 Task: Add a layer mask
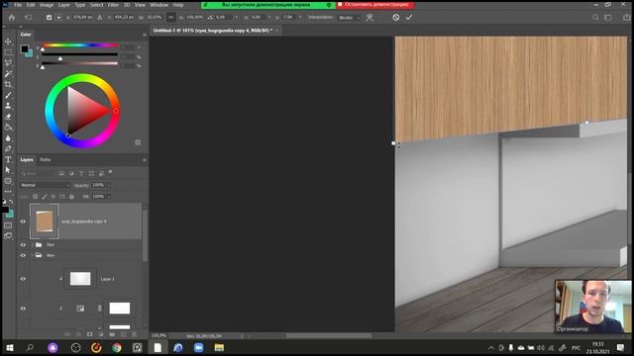[x=90, y=334]
